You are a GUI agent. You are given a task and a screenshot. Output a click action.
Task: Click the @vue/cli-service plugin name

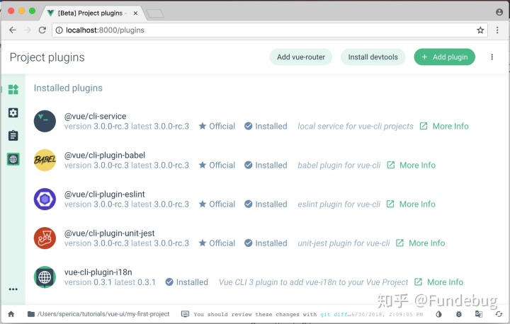point(96,116)
